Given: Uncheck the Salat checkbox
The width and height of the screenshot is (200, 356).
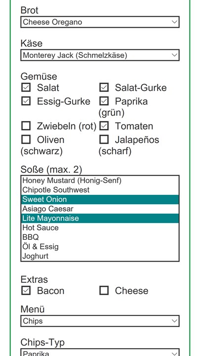Looking at the screenshot, I should point(26,88).
